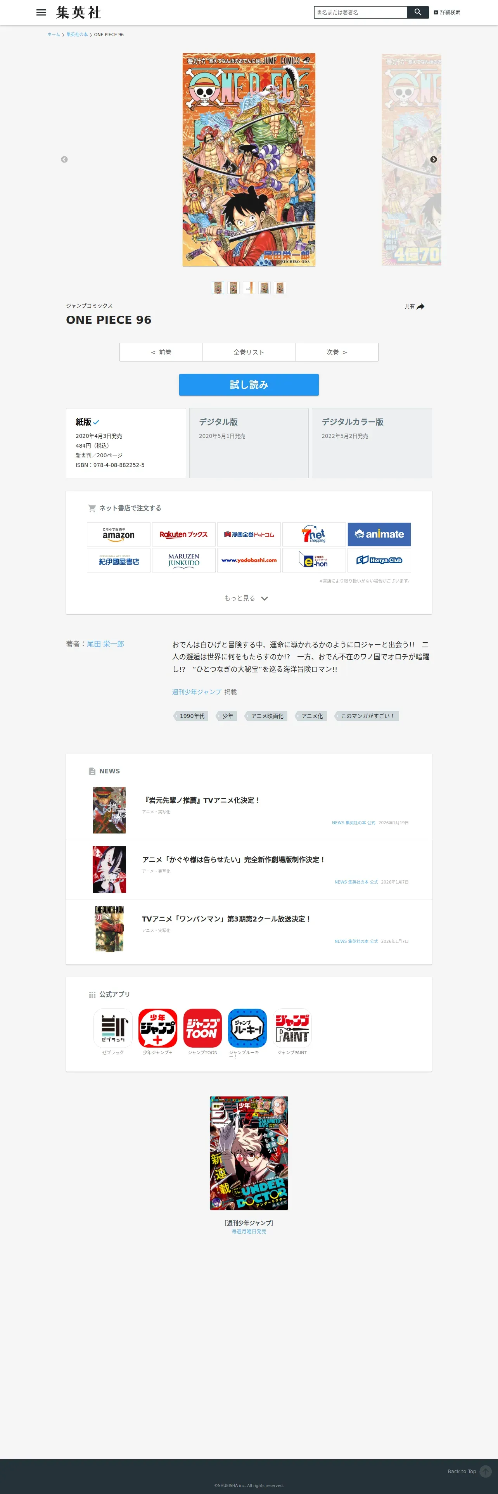
Task: Show next cover with right carousel arrow
Action: point(433,159)
